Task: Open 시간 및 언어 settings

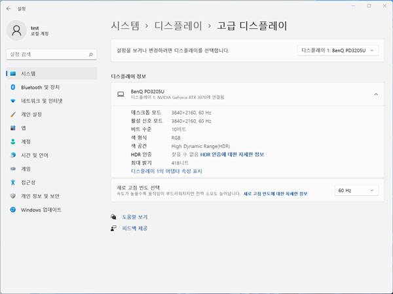Action: [34, 155]
